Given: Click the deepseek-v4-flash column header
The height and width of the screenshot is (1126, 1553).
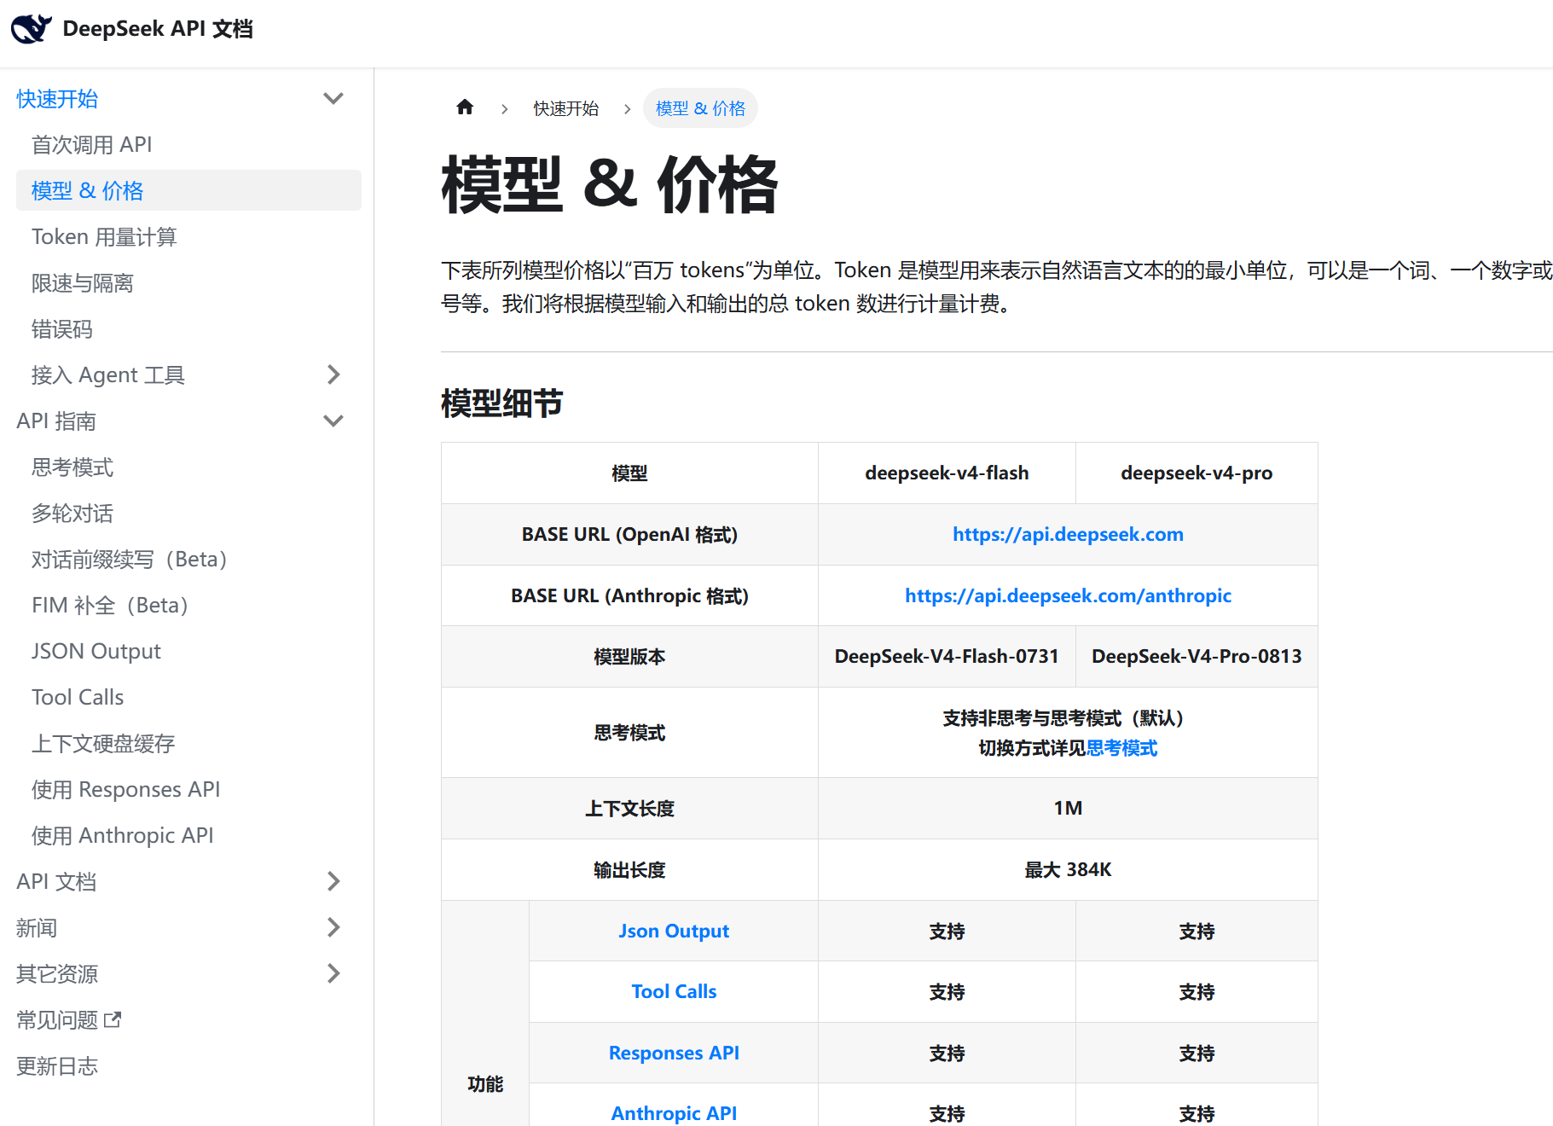Looking at the screenshot, I should click(947, 473).
